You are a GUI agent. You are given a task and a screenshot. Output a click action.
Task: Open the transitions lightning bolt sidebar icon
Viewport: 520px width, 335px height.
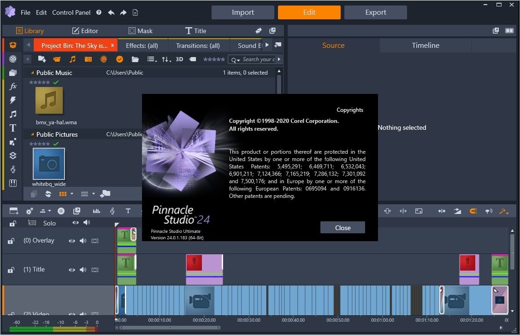coord(13,100)
